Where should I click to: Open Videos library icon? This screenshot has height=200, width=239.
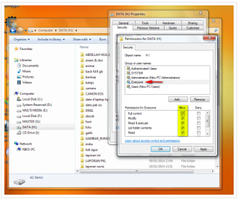(19, 83)
